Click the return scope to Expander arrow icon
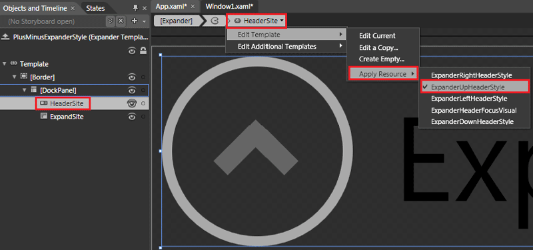Screen dimensions: 533x250 coord(5,37)
